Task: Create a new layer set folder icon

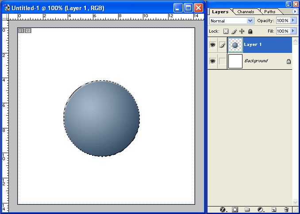Action: point(247,210)
